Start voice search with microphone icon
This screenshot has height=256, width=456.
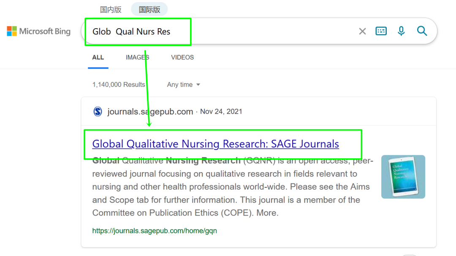(x=401, y=31)
